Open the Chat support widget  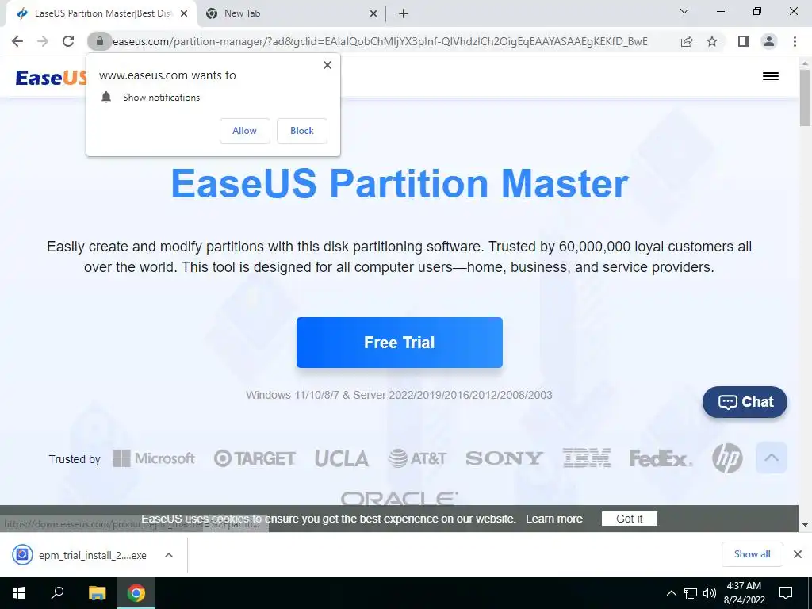[x=745, y=402]
